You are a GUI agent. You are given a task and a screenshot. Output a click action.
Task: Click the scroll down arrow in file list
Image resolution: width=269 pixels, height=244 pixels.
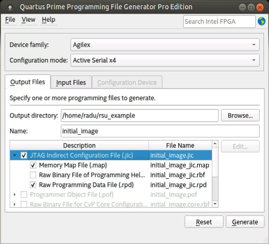pyautogui.click(x=215, y=204)
